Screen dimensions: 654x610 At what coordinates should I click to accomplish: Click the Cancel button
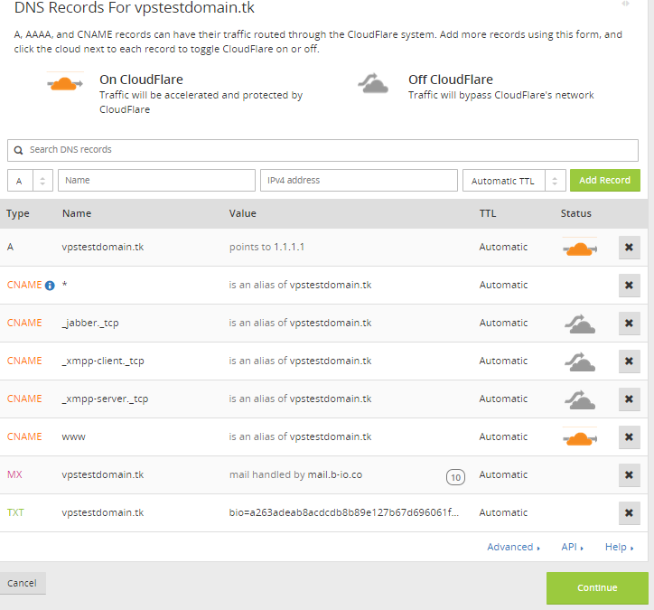[x=22, y=583]
